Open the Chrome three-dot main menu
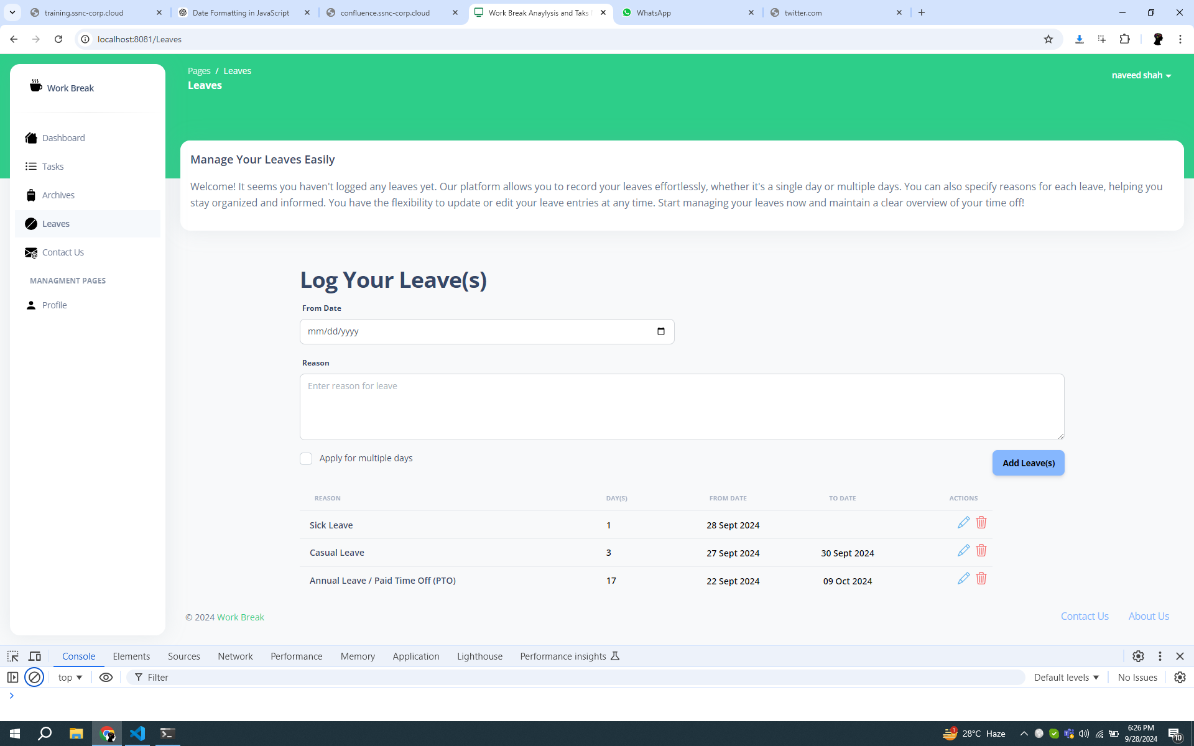 coord(1180,39)
